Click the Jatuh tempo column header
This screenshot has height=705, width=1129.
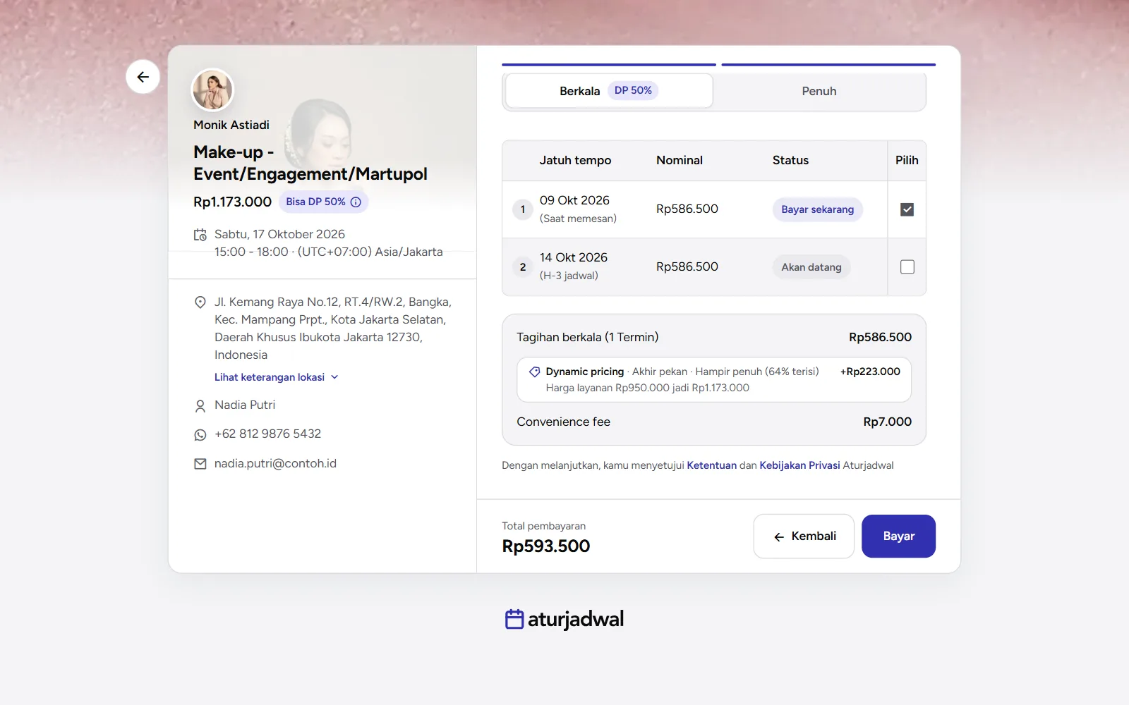point(575,160)
